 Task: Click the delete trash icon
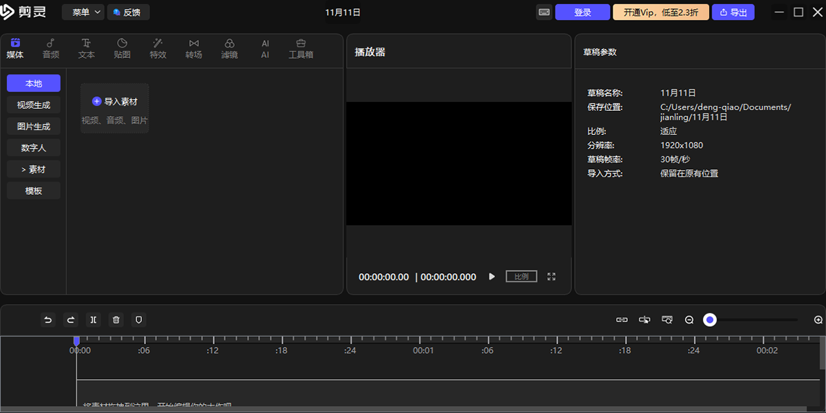click(116, 319)
